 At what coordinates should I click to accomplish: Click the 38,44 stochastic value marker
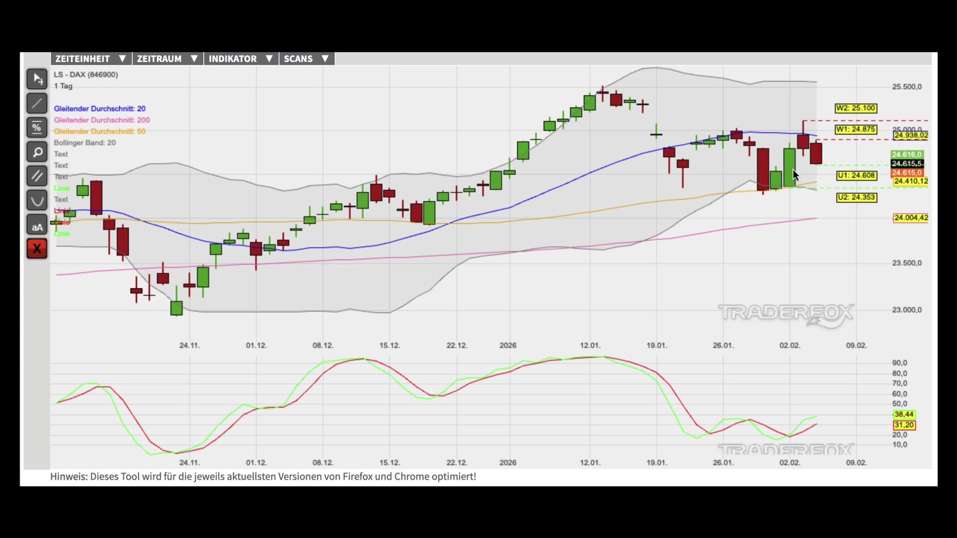coord(904,414)
